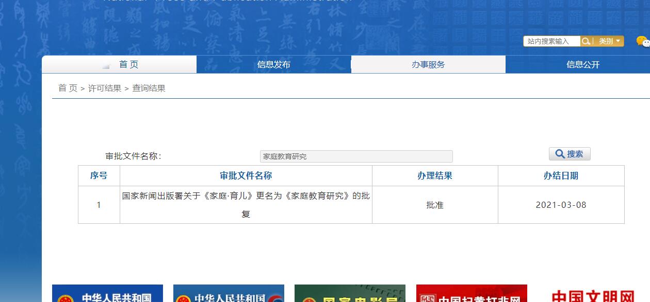Open the 信息公开 navigation tab
Viewport: 650px width, 302px height.
coord(583,64)
